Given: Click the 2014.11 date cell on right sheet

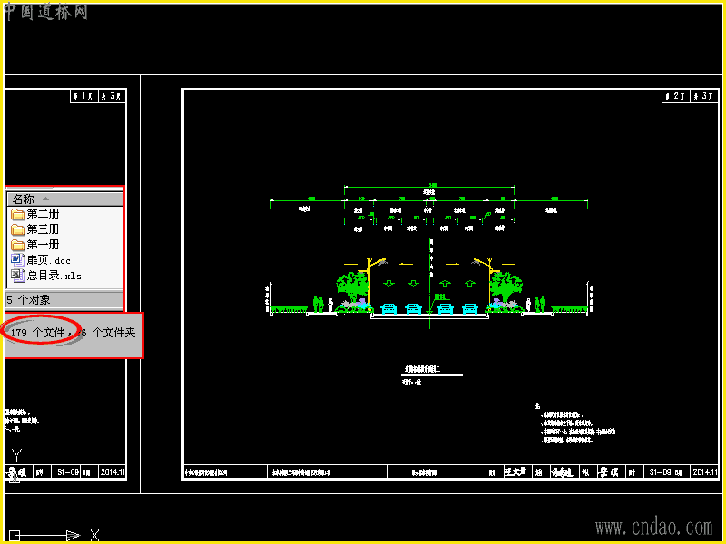Looking at the screenshot, I should (704, 471).
